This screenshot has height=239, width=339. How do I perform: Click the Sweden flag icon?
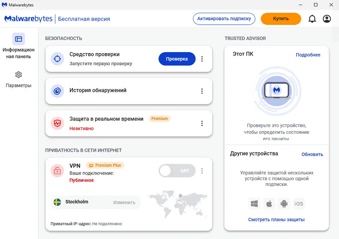click(x=57, y=202)
